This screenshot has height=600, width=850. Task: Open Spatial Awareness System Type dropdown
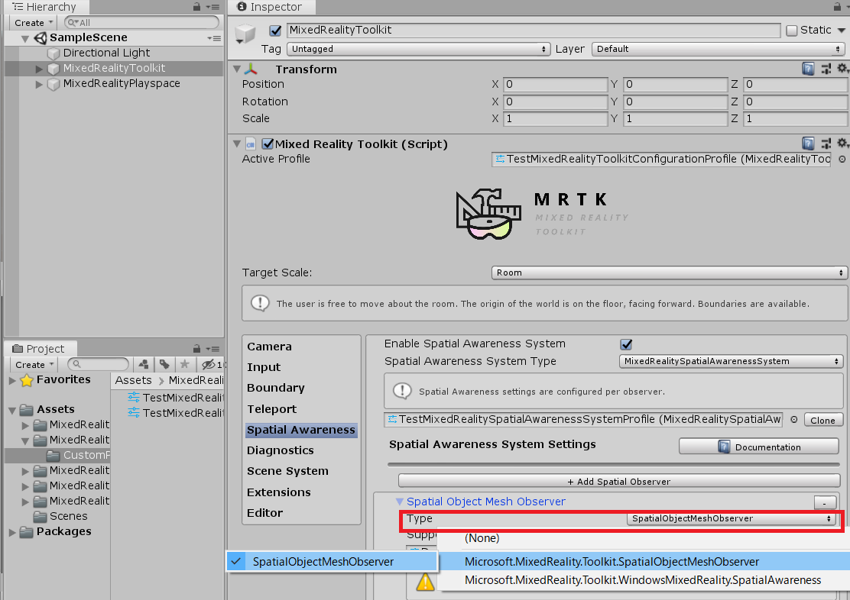tap(731, 361)
